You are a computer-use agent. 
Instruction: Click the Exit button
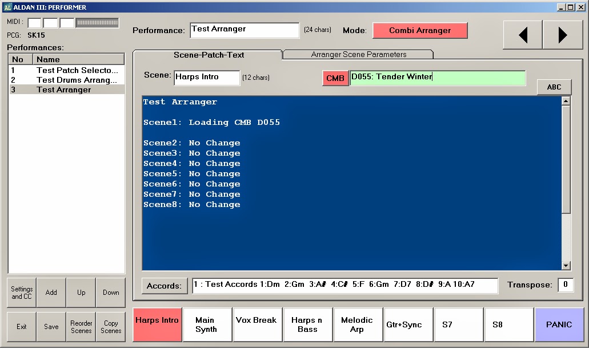(x=22, y=327)
